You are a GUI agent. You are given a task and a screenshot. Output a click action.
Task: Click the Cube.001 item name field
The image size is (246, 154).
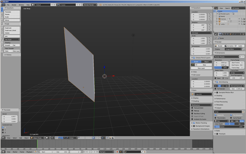click(x=203, y=94)
